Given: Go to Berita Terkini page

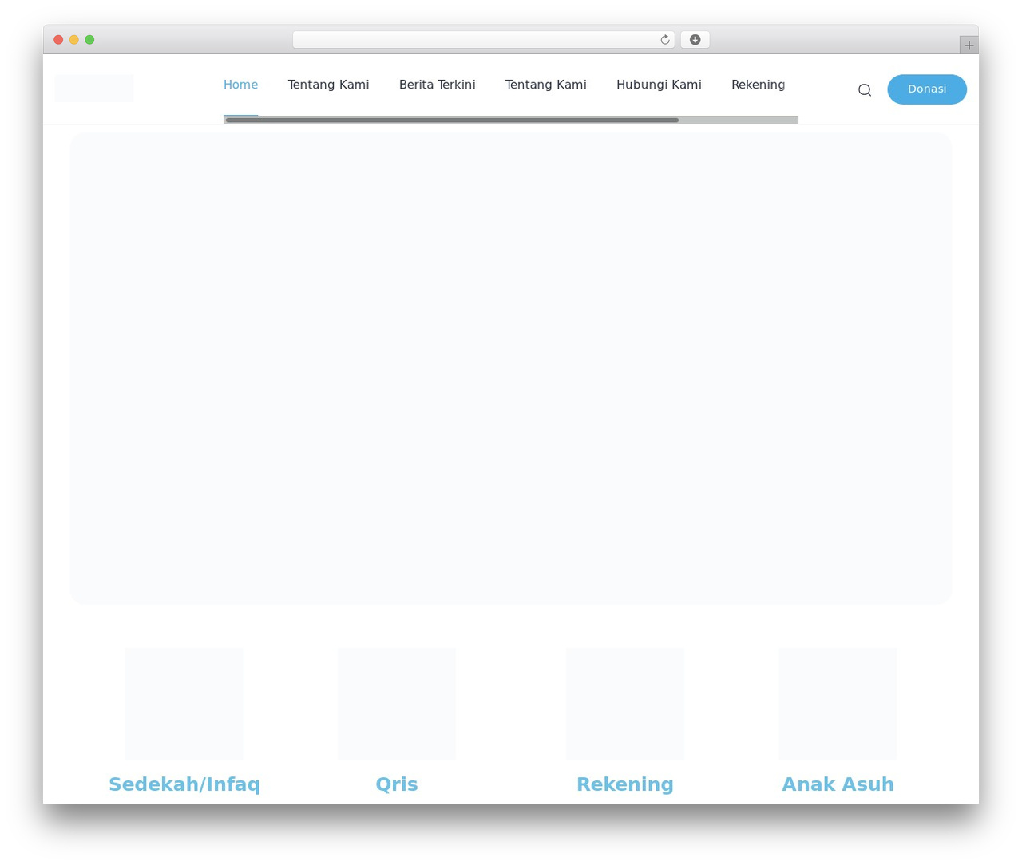Looking at the screenshot, I should click(437, 85).
